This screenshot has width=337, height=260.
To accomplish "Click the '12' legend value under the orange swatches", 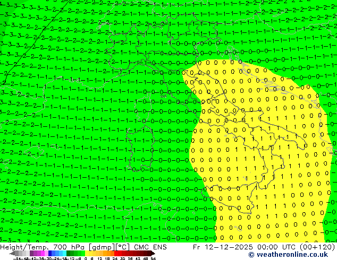I will point(100,258).
